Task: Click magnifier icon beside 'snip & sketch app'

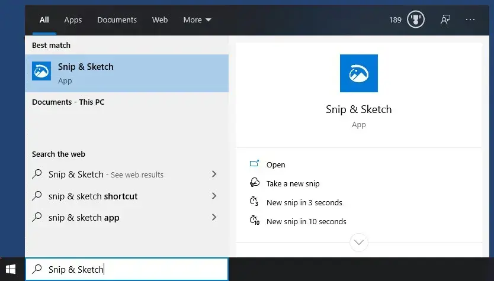Action: click(37, 217)
